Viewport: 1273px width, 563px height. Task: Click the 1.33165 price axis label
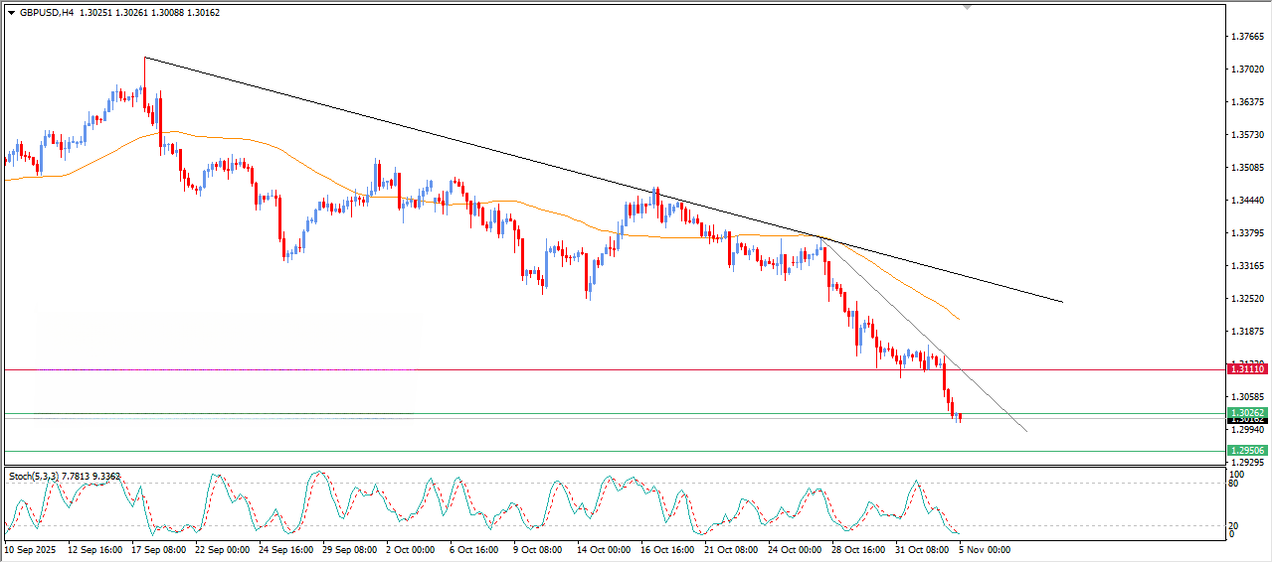click(1247, 266)
